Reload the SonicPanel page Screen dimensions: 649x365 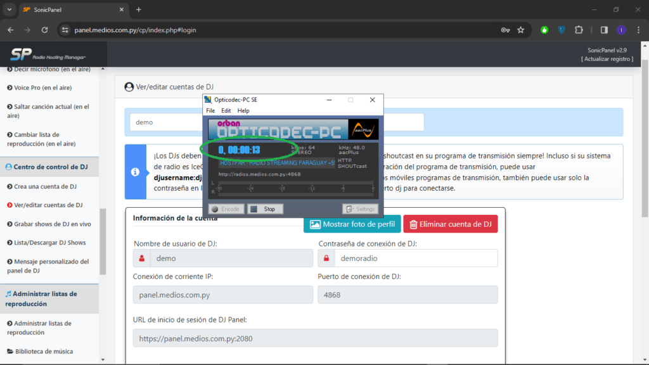point(45,30)
